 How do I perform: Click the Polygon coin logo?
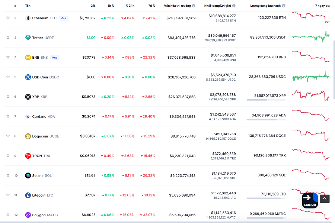point(28,215)
